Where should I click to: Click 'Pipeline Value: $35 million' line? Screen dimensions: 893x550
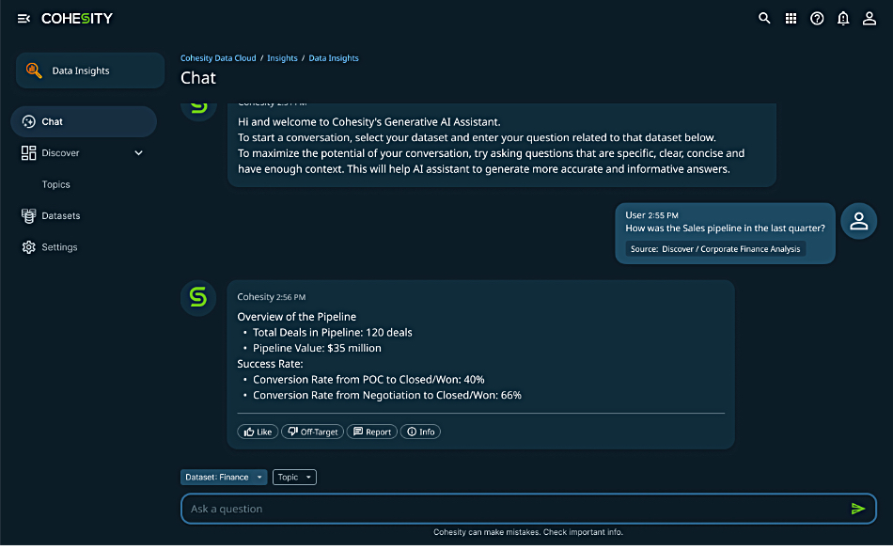coord(317,348)
